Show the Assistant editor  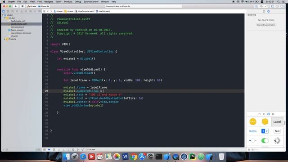coord(261,6)
